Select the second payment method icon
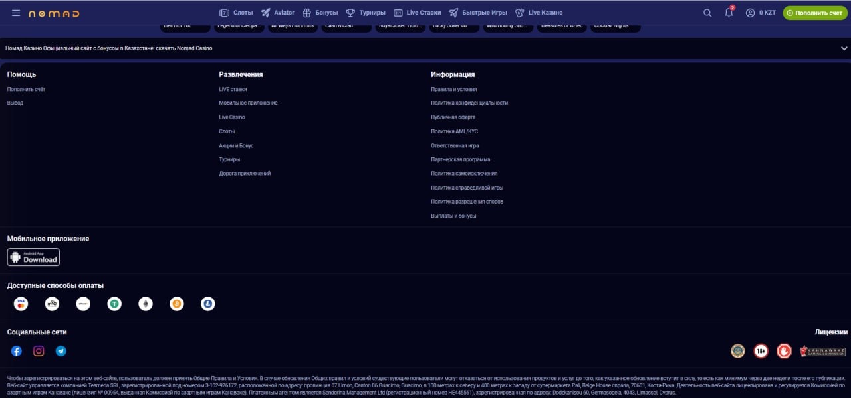Viewport: 851px width, 398px height. point(52,304)
